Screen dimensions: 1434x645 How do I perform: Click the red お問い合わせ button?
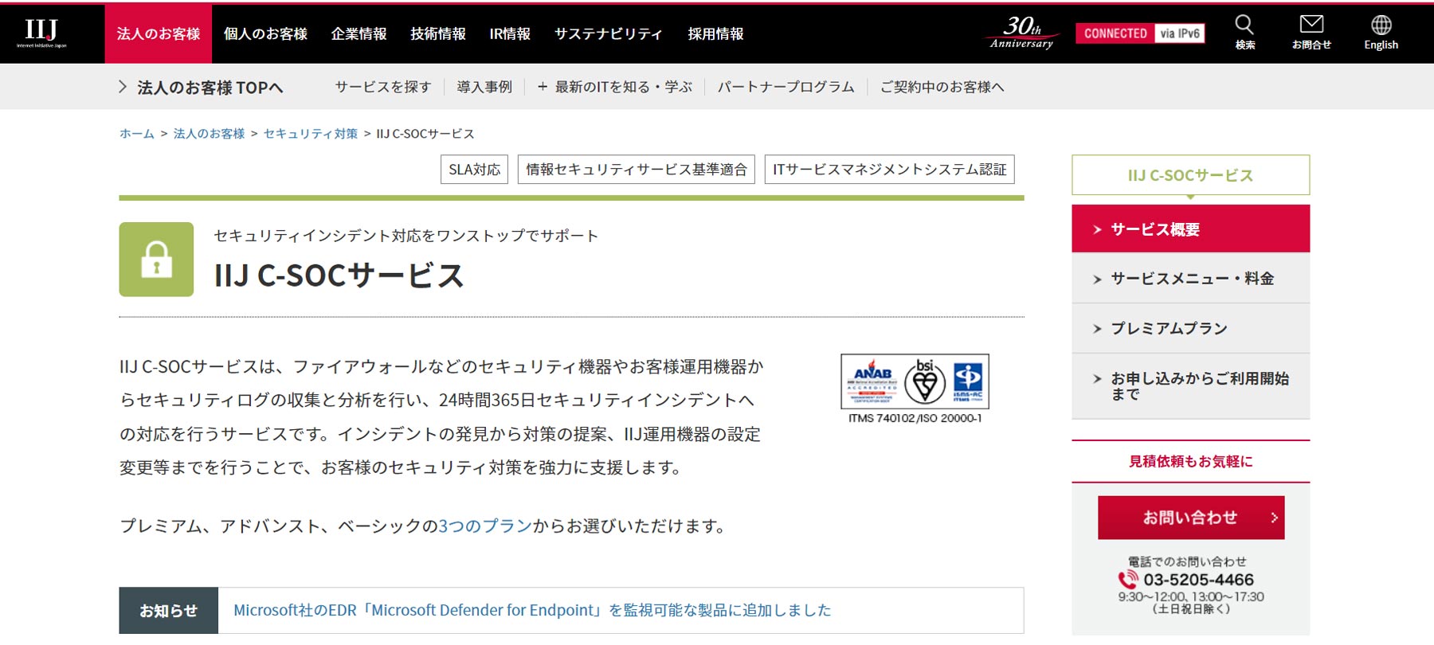[x=1190, y=518]
